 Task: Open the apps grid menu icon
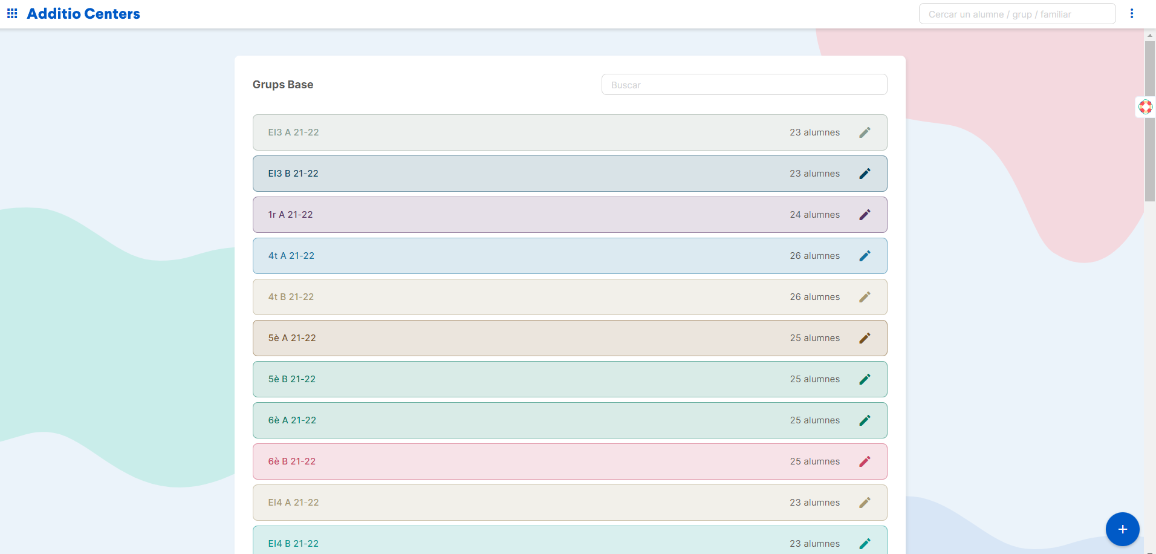click(x=12, y=13)
